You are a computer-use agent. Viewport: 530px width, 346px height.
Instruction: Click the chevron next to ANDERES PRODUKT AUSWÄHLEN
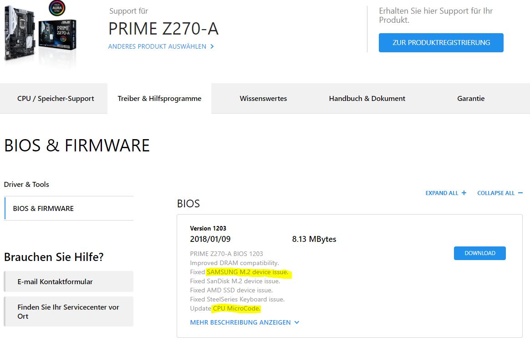pyautogui.click(x=212, y=46)
